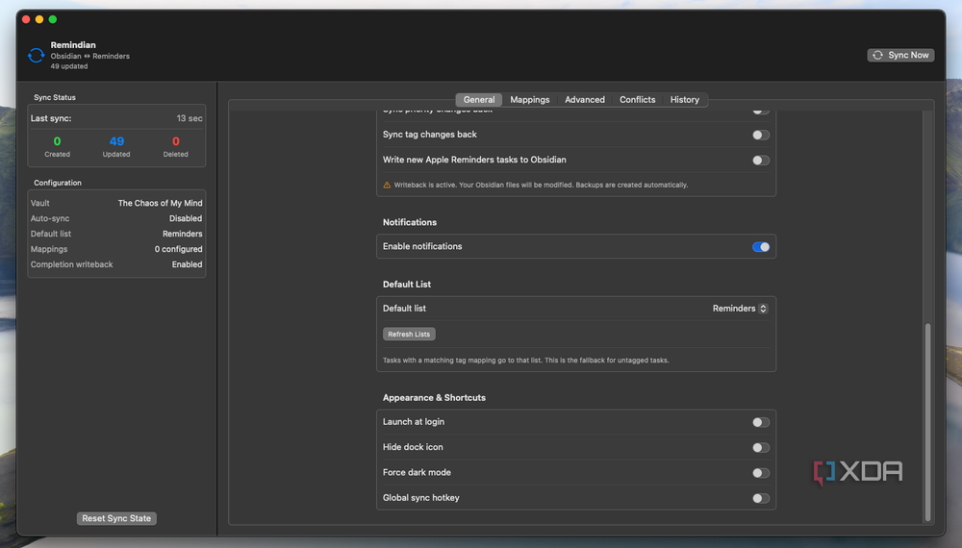Click Reset Sync State button
Viewport: 962px width, 548px height.
coord(116,518)
